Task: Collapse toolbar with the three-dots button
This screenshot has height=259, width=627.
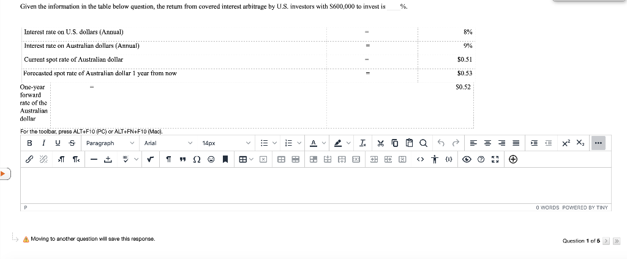Action: click(x=599, y=143)
